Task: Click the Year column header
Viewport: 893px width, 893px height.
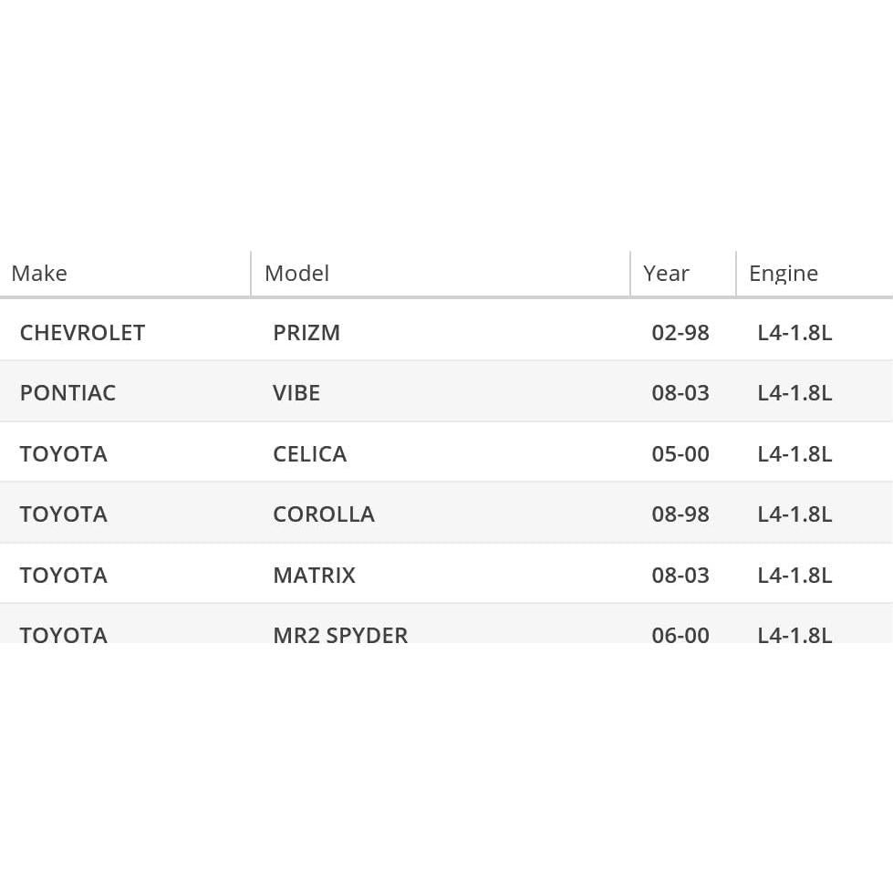Action: (x=666, y=274)
